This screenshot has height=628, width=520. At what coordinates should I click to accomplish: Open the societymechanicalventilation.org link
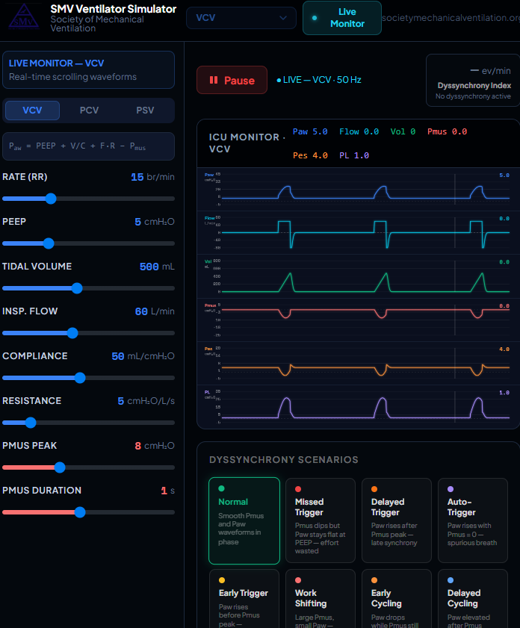[x=451, y=18]
